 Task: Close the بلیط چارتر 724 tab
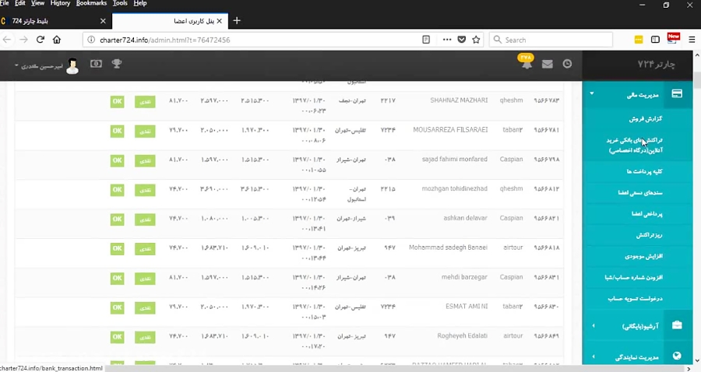click(103, 21)
